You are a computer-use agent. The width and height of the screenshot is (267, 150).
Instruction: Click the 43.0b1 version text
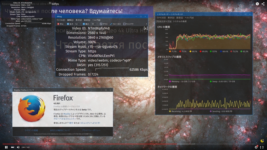(x=57, y=103)
